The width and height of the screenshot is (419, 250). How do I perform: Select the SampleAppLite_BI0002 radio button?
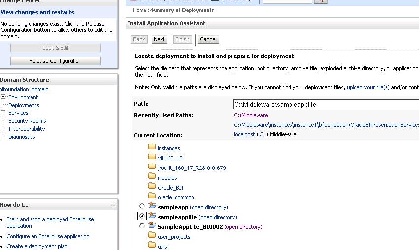142,226
